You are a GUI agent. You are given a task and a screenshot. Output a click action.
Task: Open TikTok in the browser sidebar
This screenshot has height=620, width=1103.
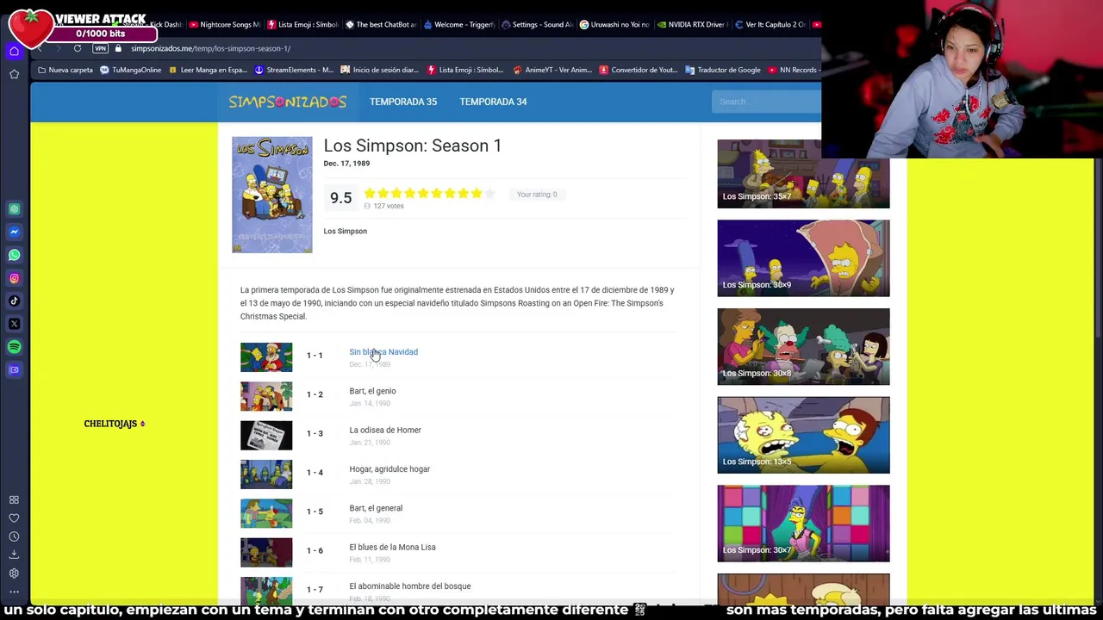pos(14,301)
